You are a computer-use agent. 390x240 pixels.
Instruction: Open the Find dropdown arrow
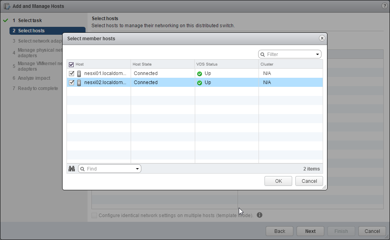pos(137,169)
